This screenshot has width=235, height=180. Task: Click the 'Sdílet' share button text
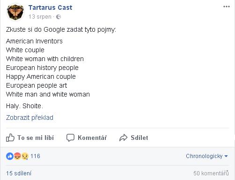[140, 138]
